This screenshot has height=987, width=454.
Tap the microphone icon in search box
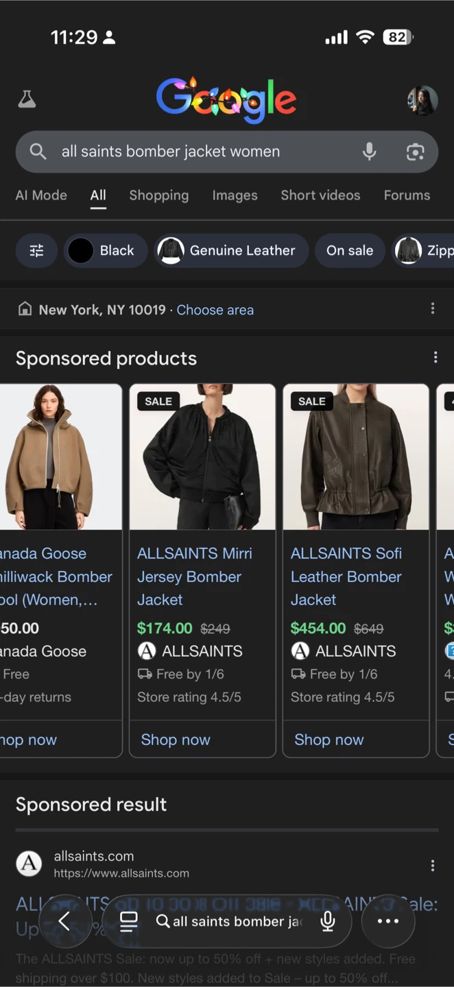point(369,151)
